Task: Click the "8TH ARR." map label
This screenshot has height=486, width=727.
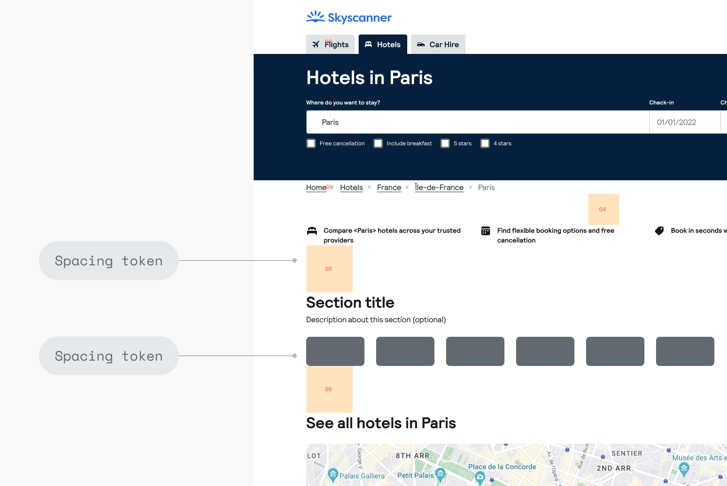Action: tap(414, 456)
